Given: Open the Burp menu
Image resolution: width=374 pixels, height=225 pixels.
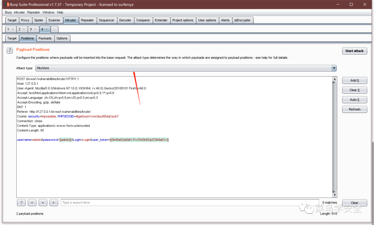Looking at the screenshot, I should [8, 12].
